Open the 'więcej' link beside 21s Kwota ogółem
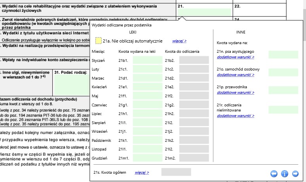Image resolution: width=306 pixels, height=182 pixels. tap(142, 172)
